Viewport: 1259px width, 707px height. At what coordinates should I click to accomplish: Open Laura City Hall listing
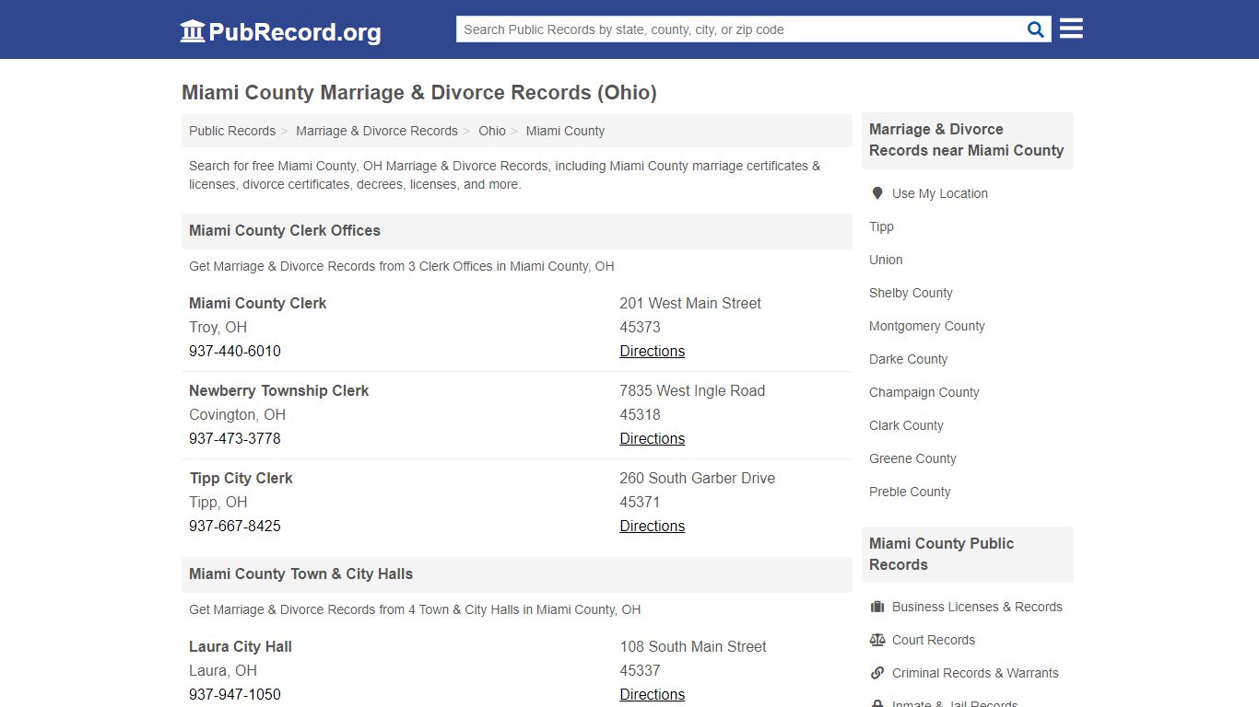[241, 646]
